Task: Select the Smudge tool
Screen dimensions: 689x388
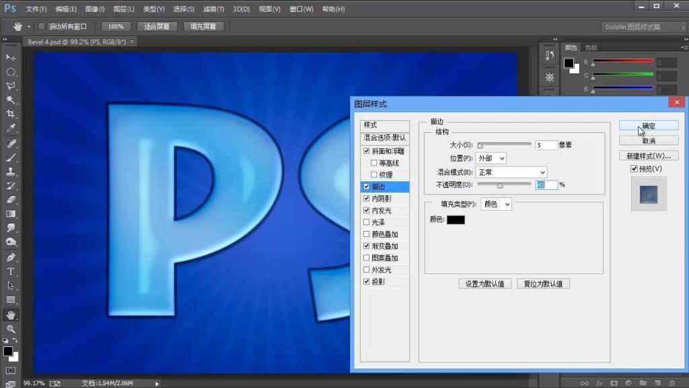Action: (x=11, y=228)
